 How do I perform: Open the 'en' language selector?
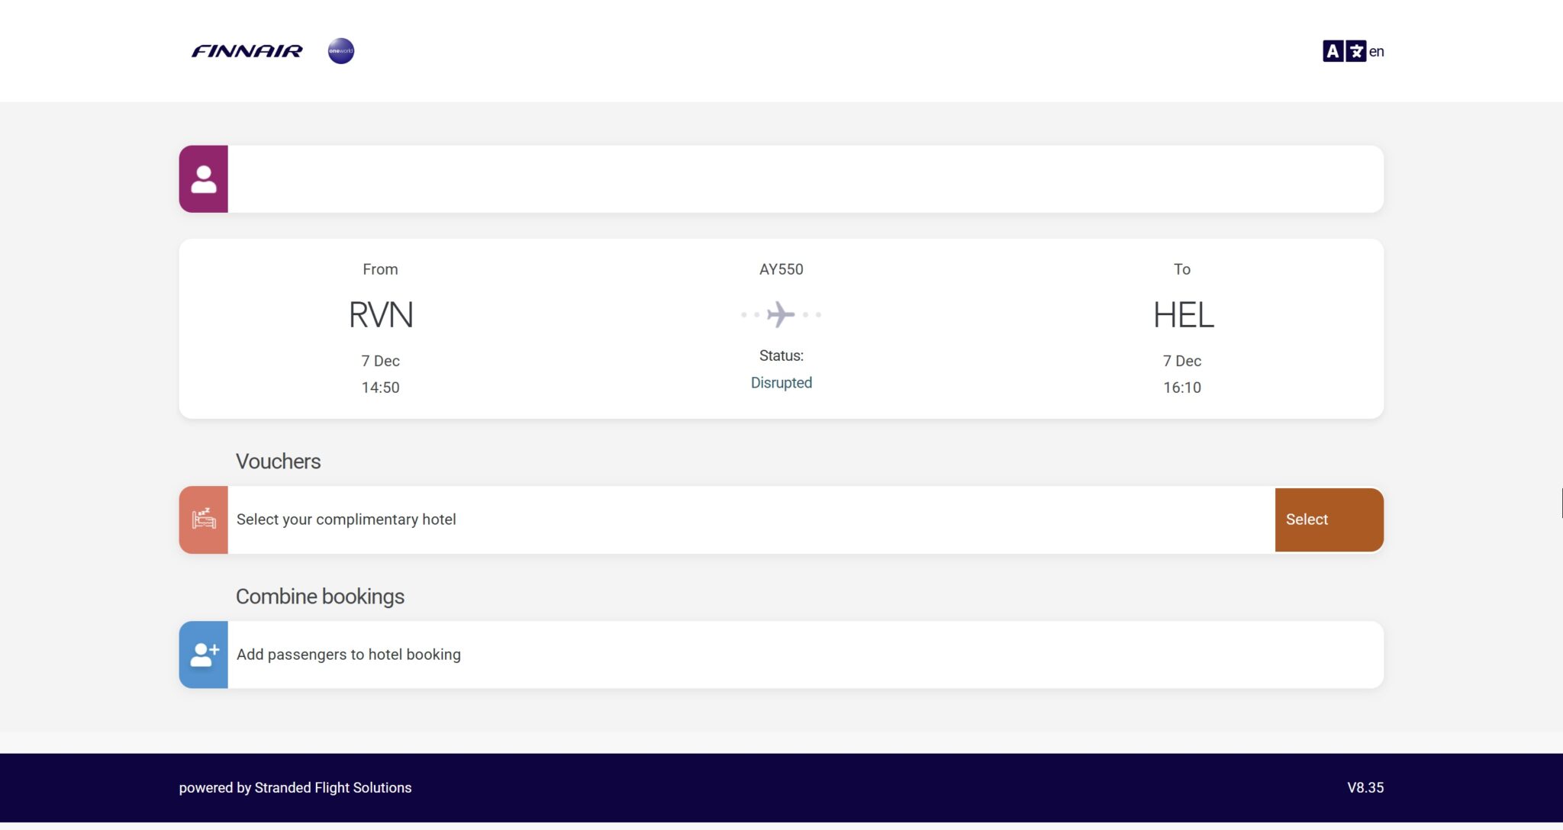[1376, 51]
